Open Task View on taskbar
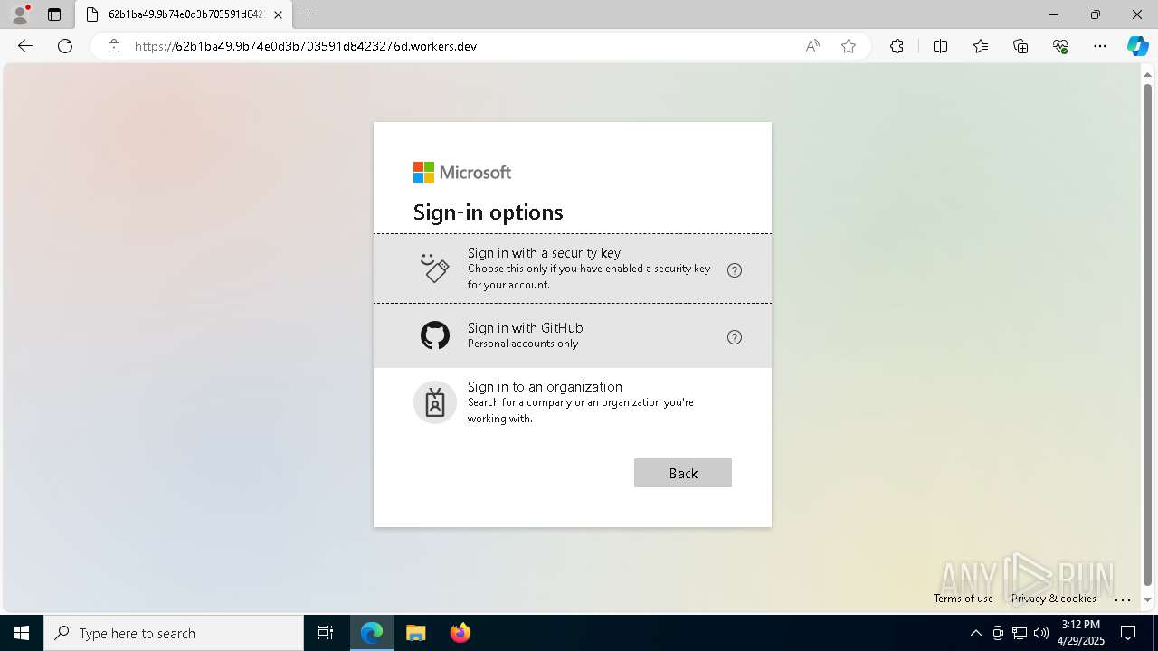This screenshot has height=651, width=1158. pyautogui.click(x=326, y=633)
